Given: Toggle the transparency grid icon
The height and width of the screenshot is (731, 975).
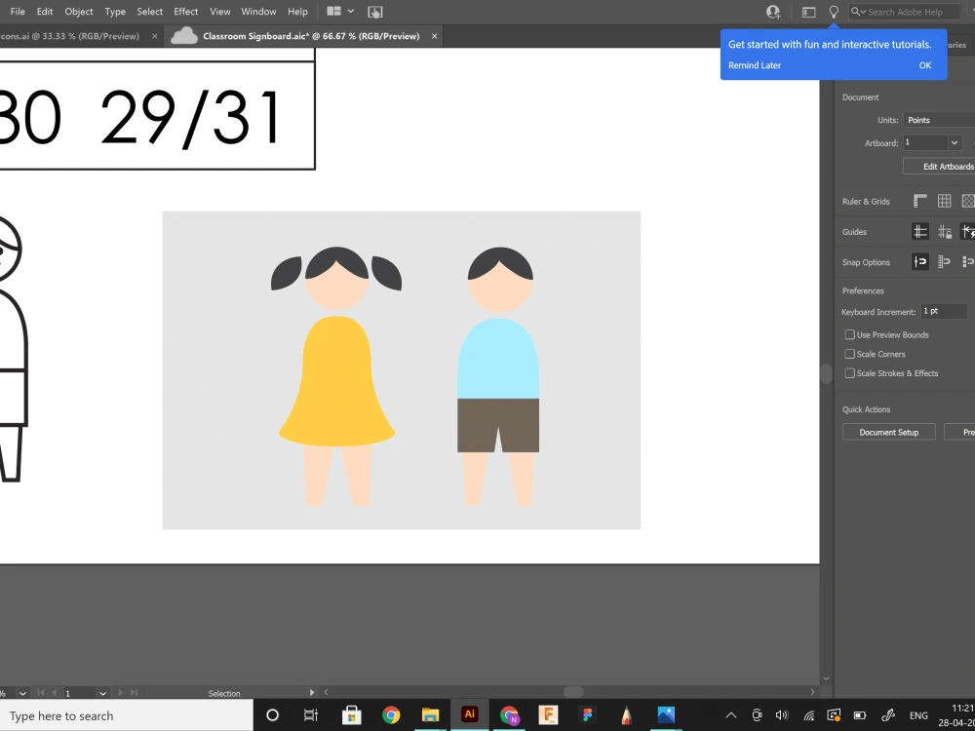Looking at the screenshot, I should [x=967, y=201].
